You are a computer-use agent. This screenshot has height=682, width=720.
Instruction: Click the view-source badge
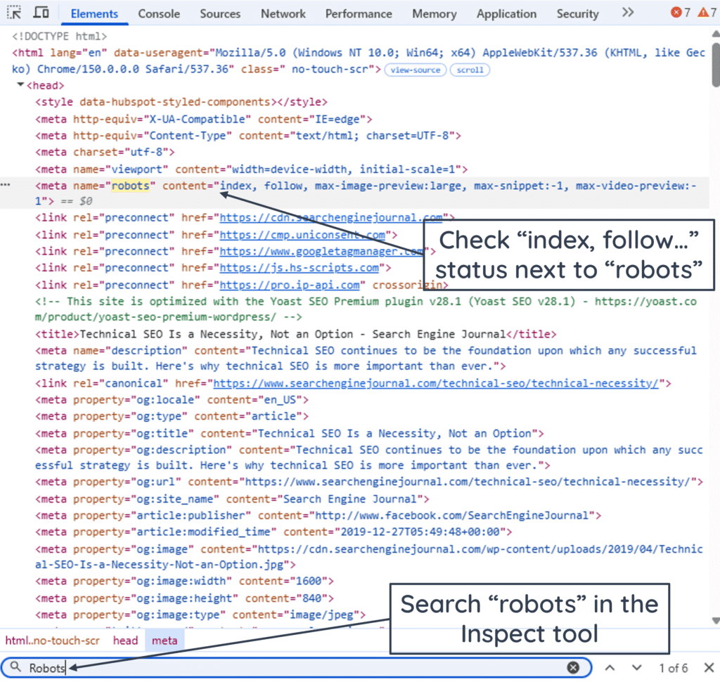pyautogui.click(x=415, y=70)
